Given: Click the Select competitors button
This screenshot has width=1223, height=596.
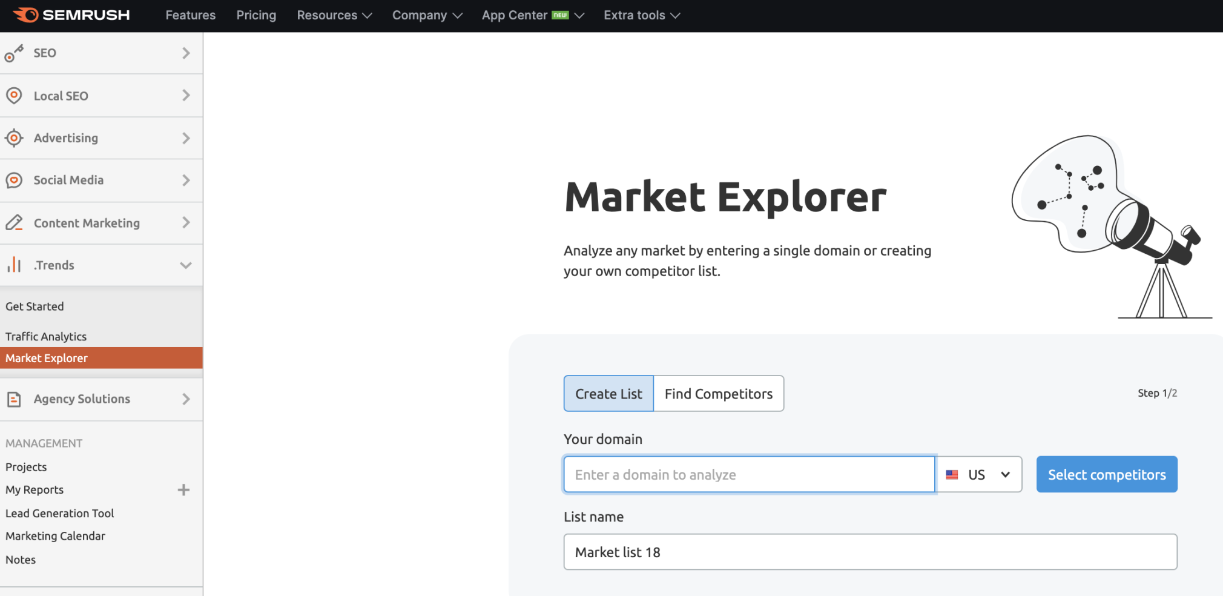Looking at the screenshot, I should click(1107, 474).
